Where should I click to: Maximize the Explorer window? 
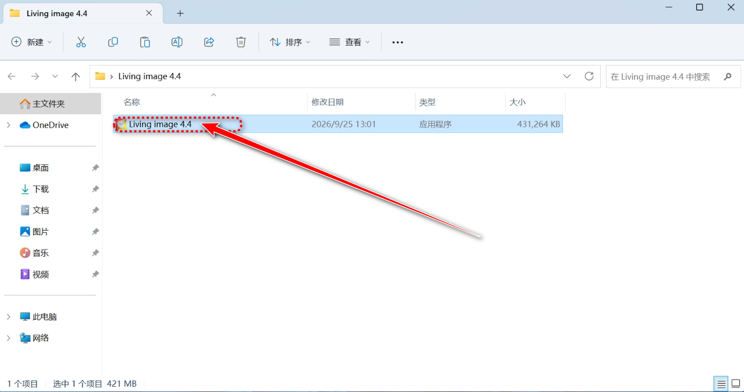(x=699, y=7)
